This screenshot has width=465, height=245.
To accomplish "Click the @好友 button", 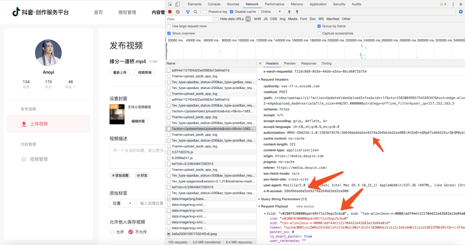I will pyautogui.click(x=142, y=175).
